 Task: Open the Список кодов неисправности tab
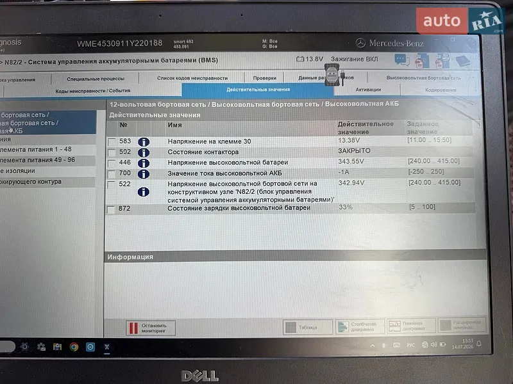point(192,78)
